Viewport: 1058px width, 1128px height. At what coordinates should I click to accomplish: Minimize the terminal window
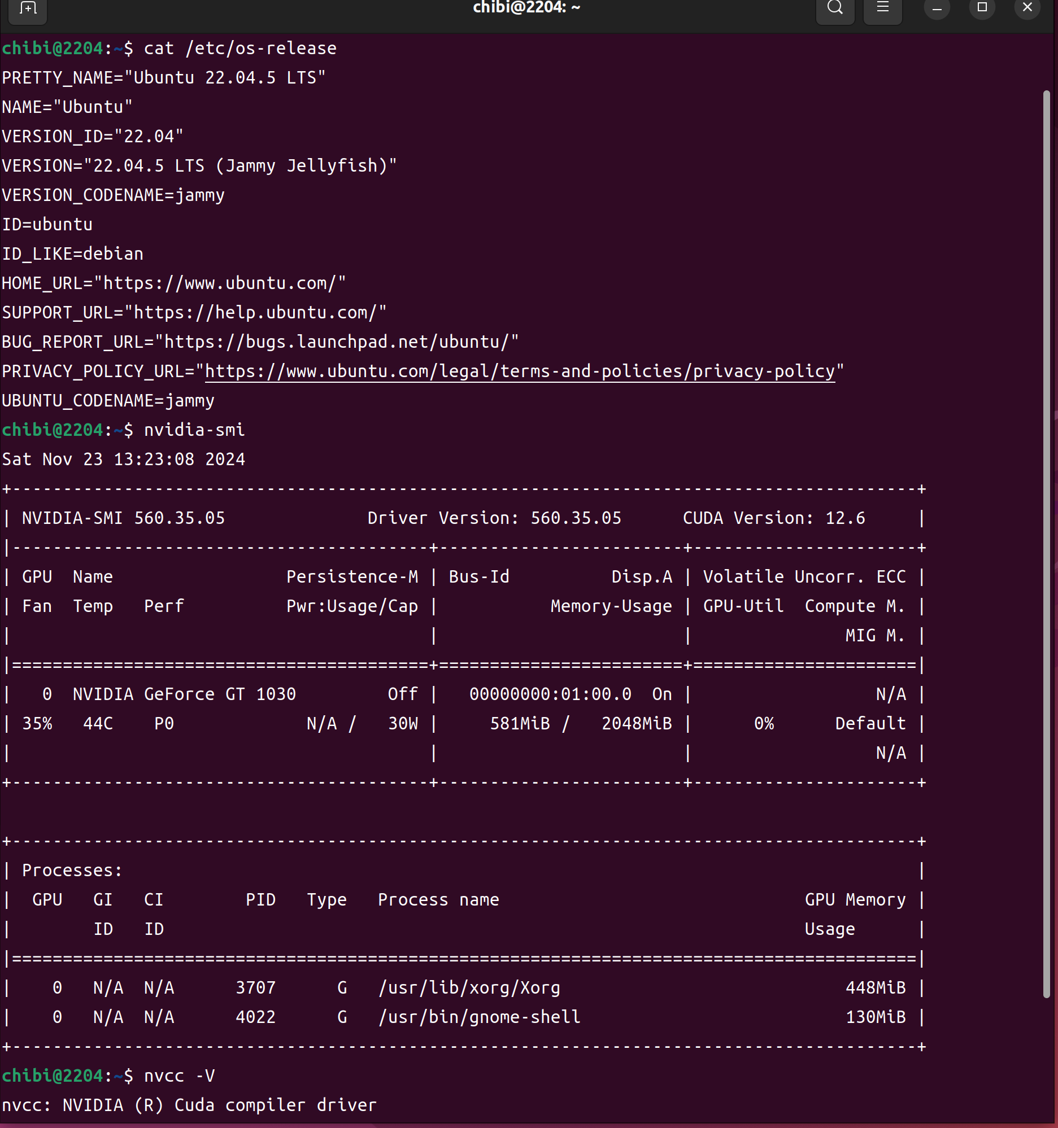[x=937, y=8]
